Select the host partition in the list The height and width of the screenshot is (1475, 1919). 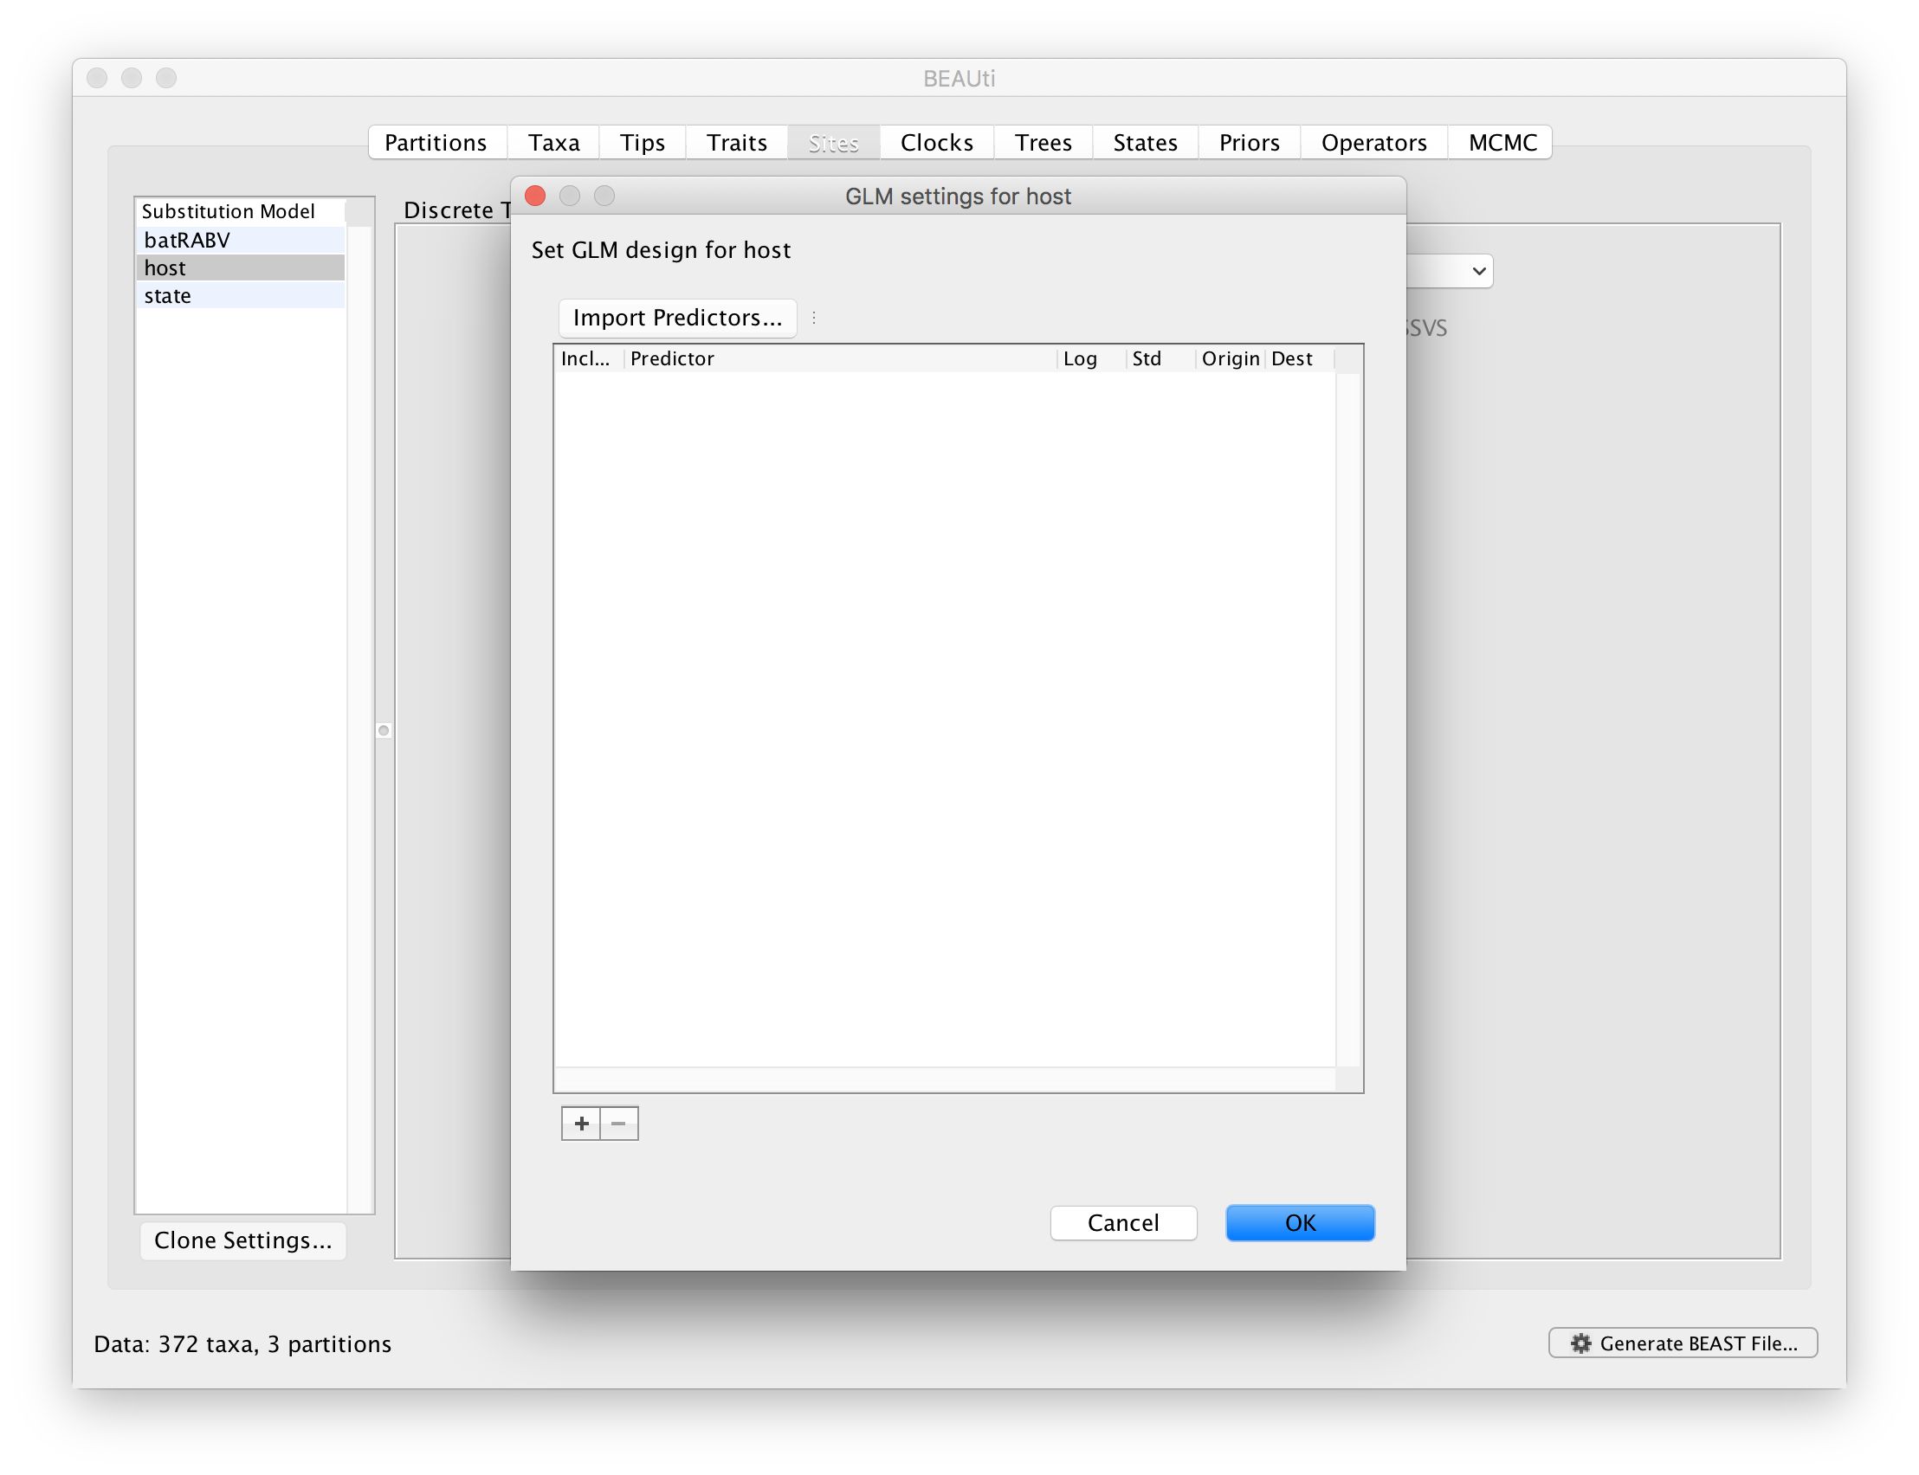[x=241, y=267]
